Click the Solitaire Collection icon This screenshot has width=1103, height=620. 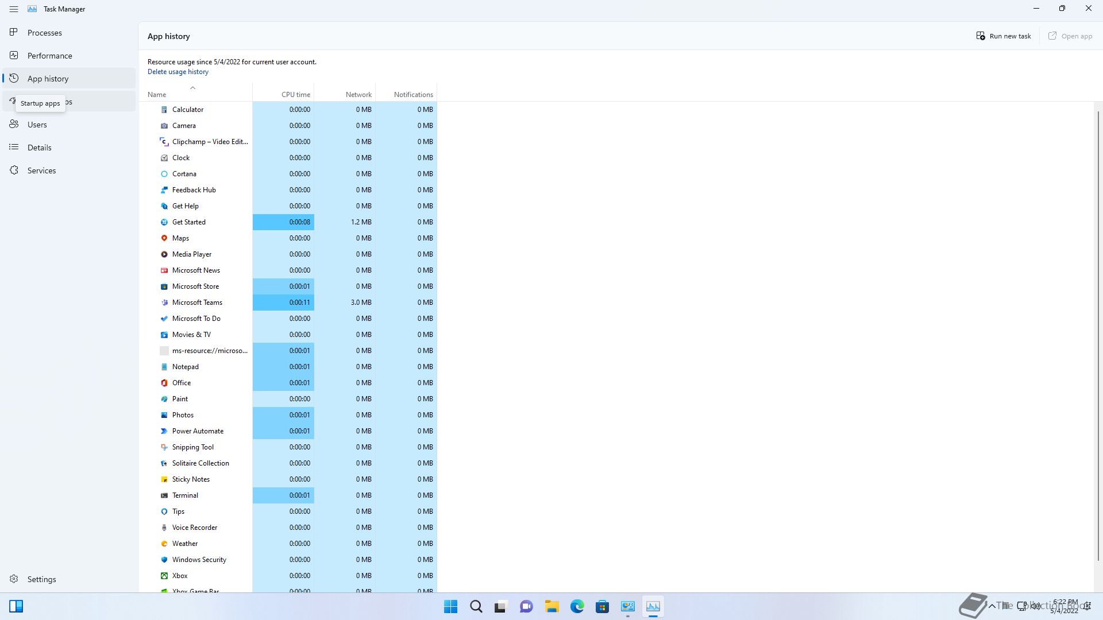pyautogui.click(x=164, y=463)
